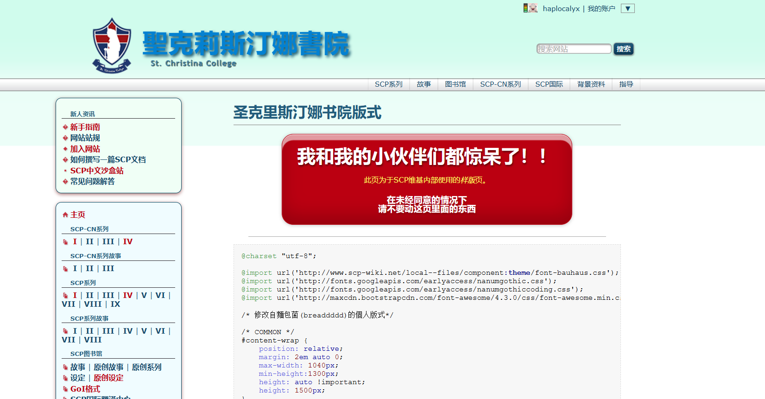
Task: Open the account dropdown arrow
Action: tap(627, 8)
